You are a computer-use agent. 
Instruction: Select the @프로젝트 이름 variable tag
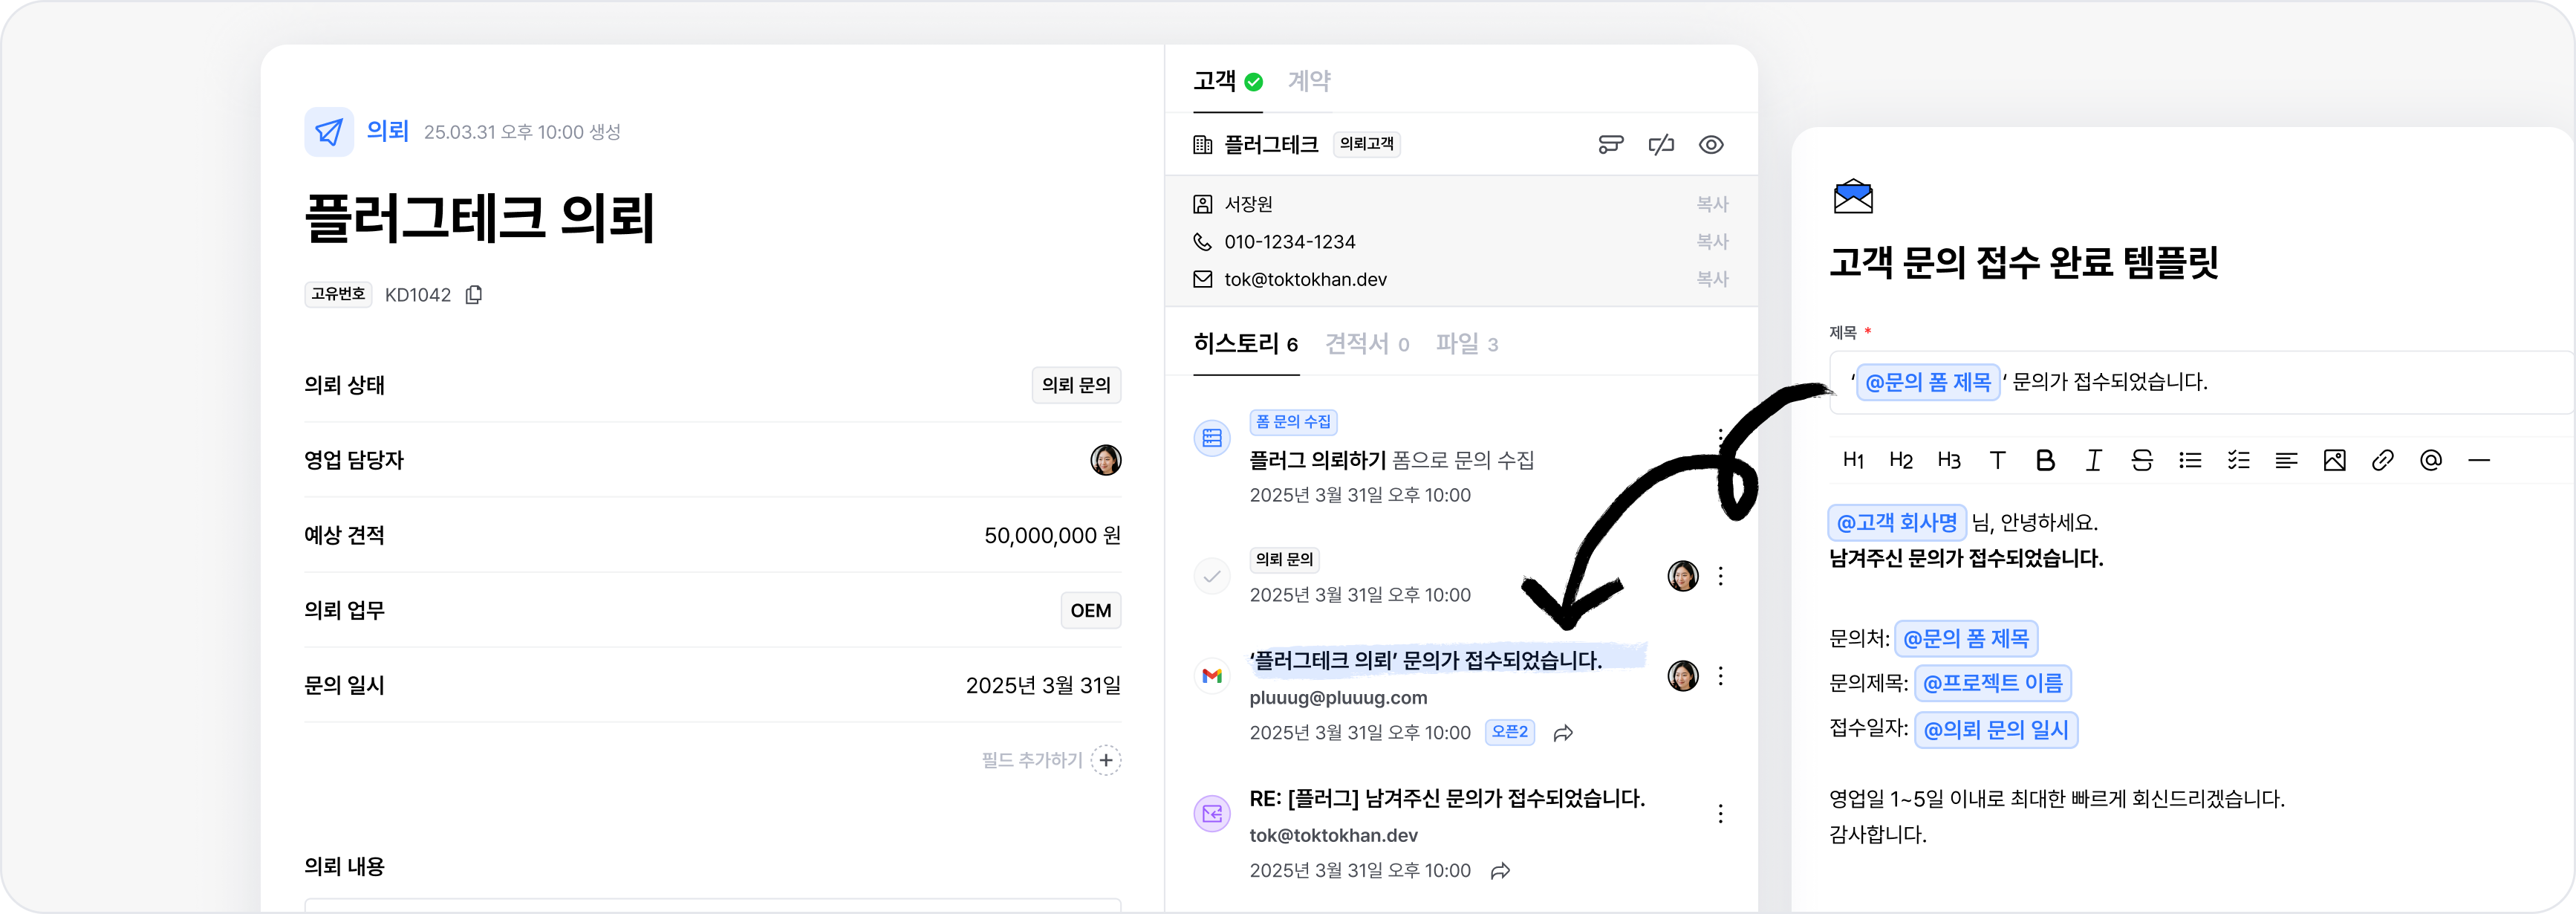[1992, 683]
